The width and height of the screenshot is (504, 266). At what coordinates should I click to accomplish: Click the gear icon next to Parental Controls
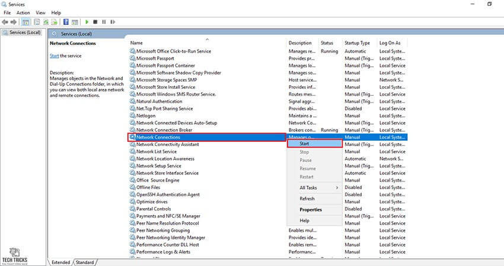132,209
